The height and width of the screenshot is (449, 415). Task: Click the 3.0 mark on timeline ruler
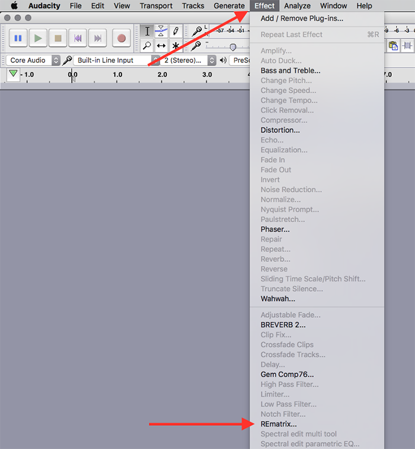pyautogui.click(x=207, y=74)
